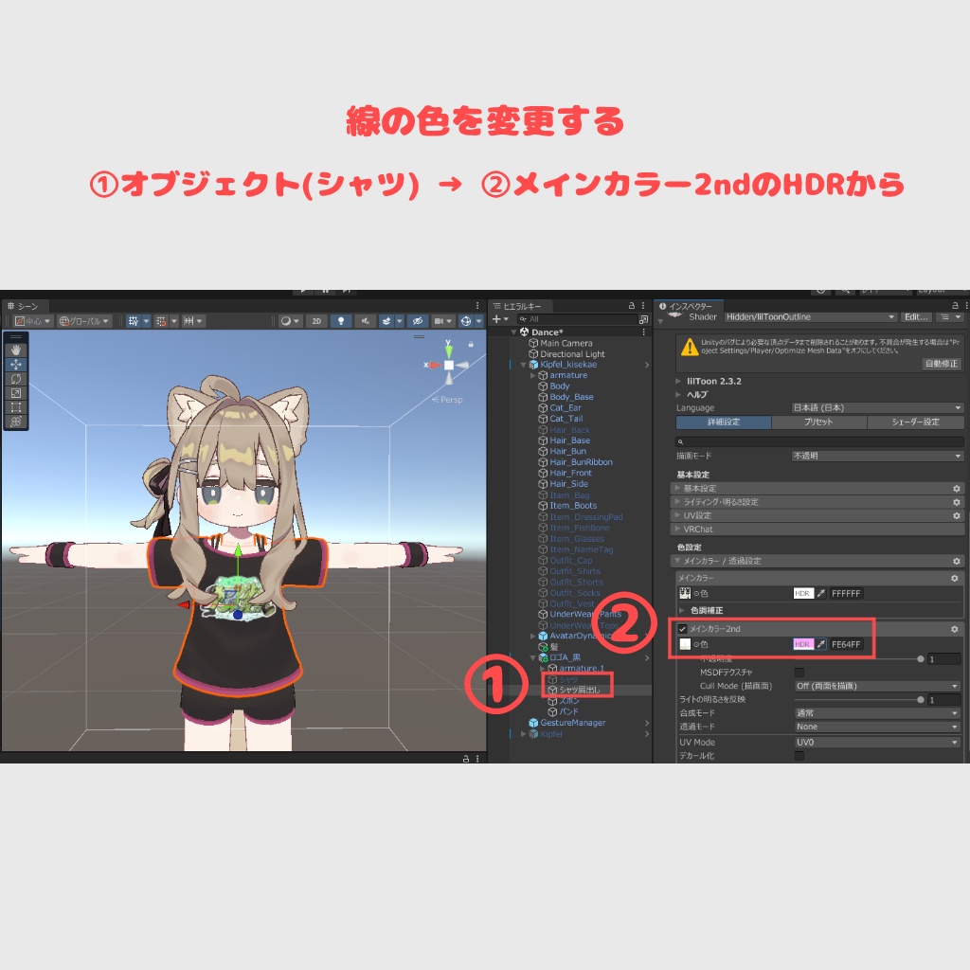Switch scene view to 2D mode
The width and height of the screenshot is (970, 970).
click(x=316, y=320)
